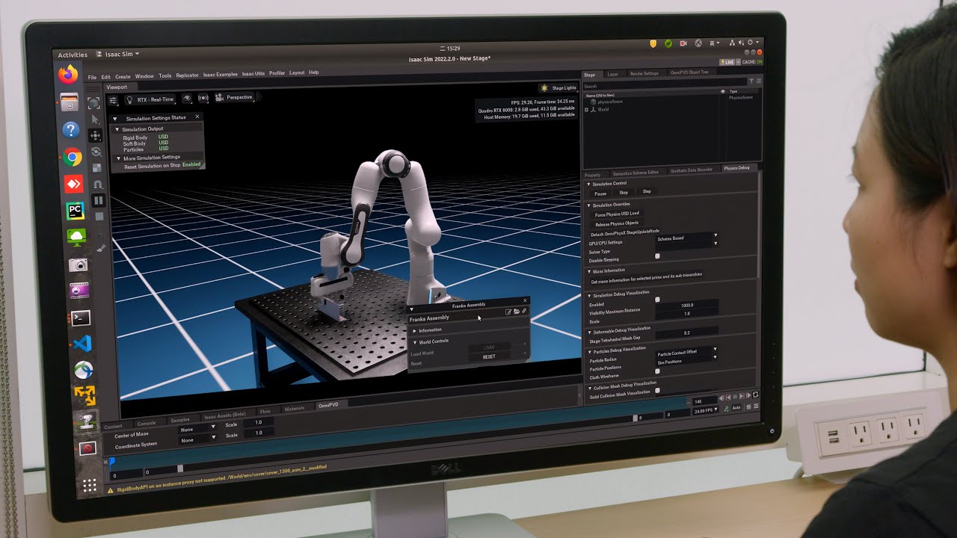Open the Stage filter funnel icon

tap(752, 80)
